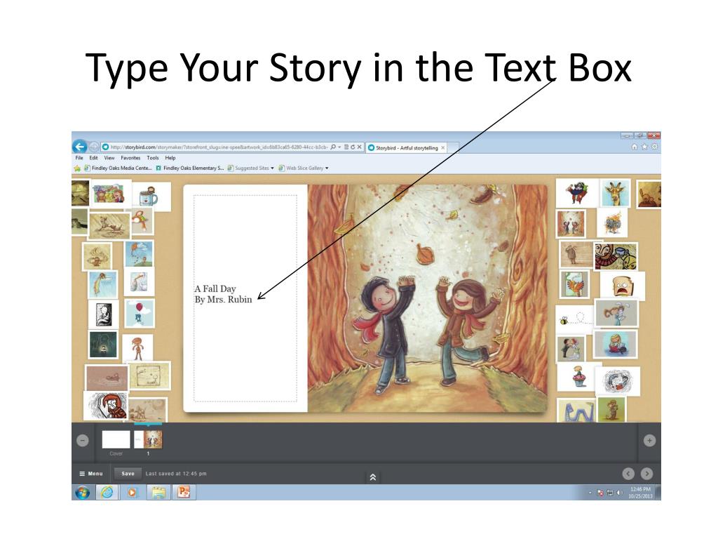
Task: Open the File menu
Action: [x=79, y=158]
